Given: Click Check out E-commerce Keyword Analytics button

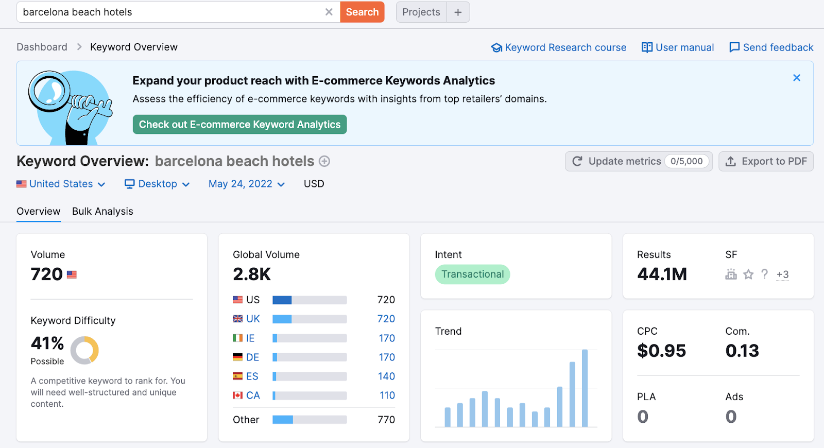Looking at the screenshot, I should tap(239, 125).
